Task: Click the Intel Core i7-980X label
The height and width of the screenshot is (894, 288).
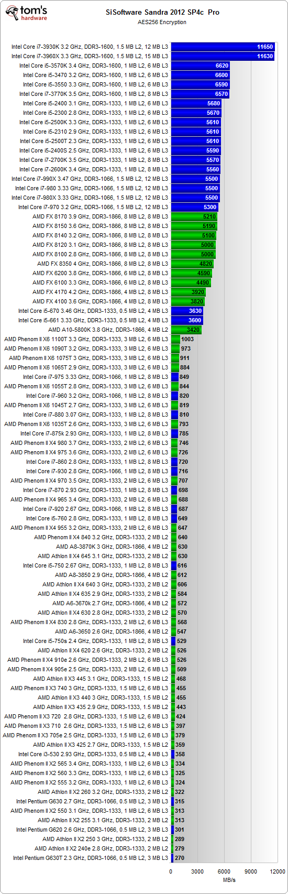Action: (90, 198)
